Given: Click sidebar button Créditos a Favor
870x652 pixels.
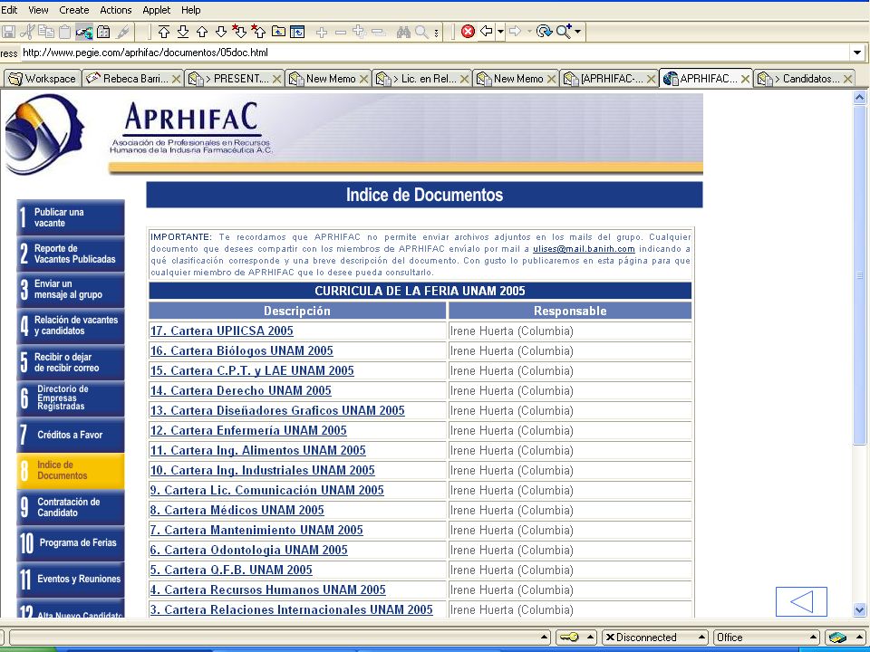Looking at the screenshot, I should click(x=71, y=435).
